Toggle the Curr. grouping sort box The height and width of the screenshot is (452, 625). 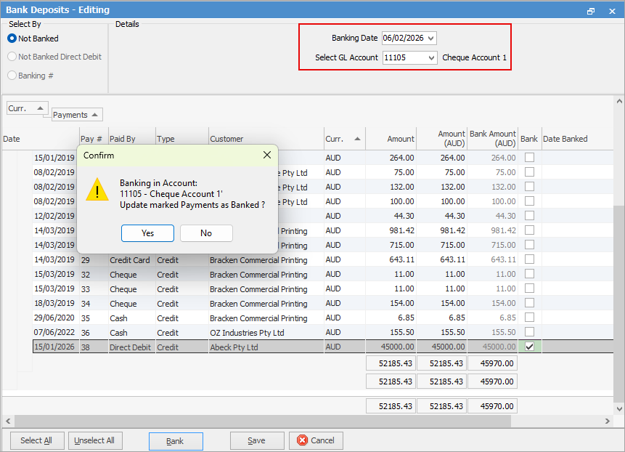click(x=27, y=108)
